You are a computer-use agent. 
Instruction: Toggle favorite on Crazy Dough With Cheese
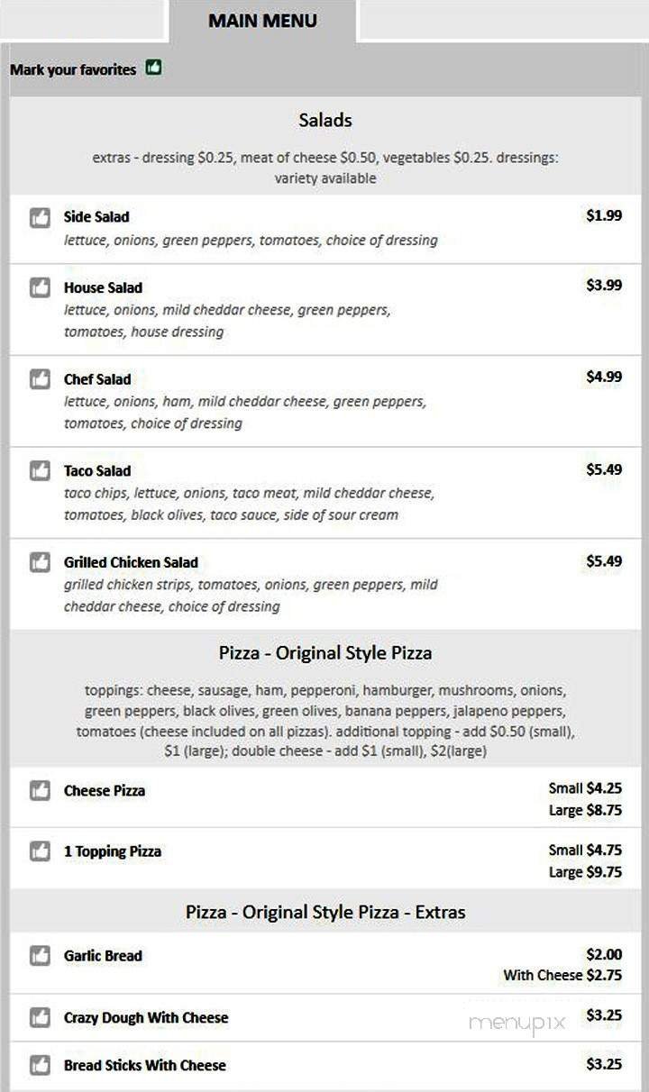pyautogui.click(x=39, y=1019)
